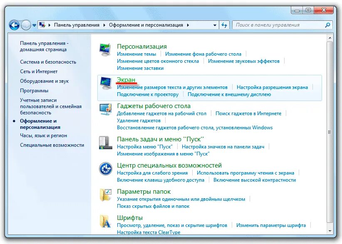Open Учетные записи пользователей category
This screenshot has height=244, width=342.
(x=51, y=106)
